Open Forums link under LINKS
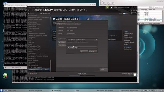Image resolution: width=164 pixels, height=92 pixels. pyautogui.click(x=126, y=35)
